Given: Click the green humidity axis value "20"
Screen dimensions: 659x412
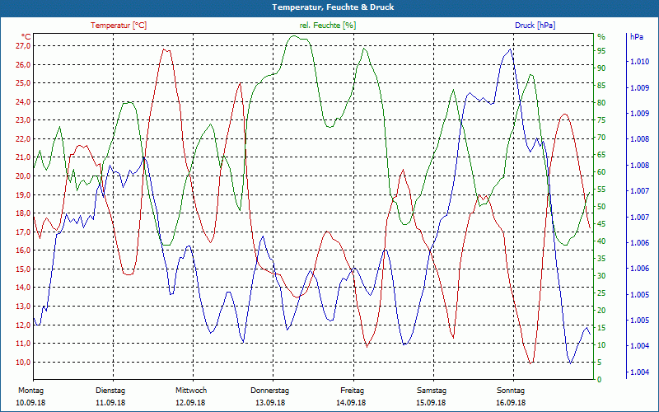Looking at the screenshot, I should pos(601,311).
